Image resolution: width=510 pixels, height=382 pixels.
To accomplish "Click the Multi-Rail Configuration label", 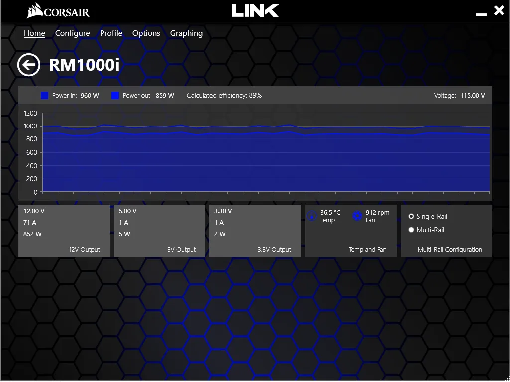I will click(x=450, y=250).
